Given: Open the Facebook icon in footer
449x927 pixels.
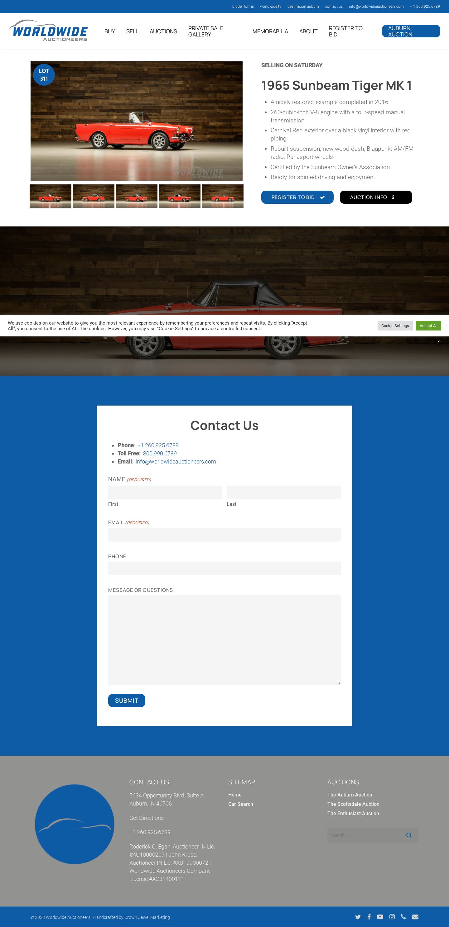Looking at the screenshot, I should [369, 916].
